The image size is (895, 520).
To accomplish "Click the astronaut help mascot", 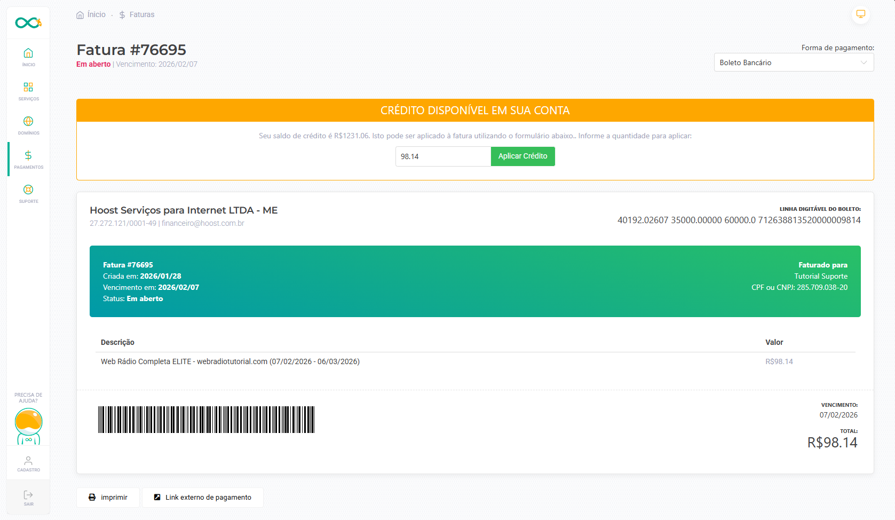I will pos(28,426).
